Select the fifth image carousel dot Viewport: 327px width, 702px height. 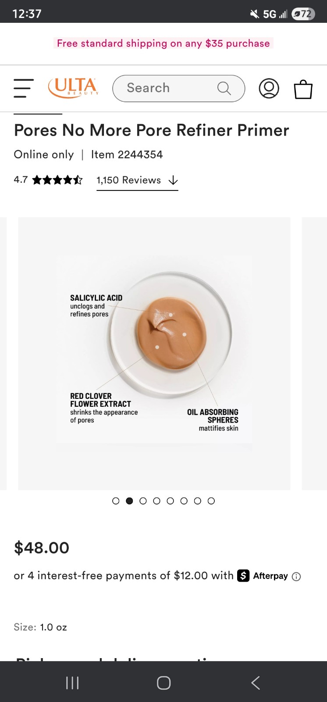170,501
